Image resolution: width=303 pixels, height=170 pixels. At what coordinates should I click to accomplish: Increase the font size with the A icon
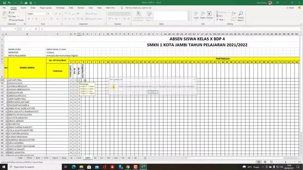56,14
